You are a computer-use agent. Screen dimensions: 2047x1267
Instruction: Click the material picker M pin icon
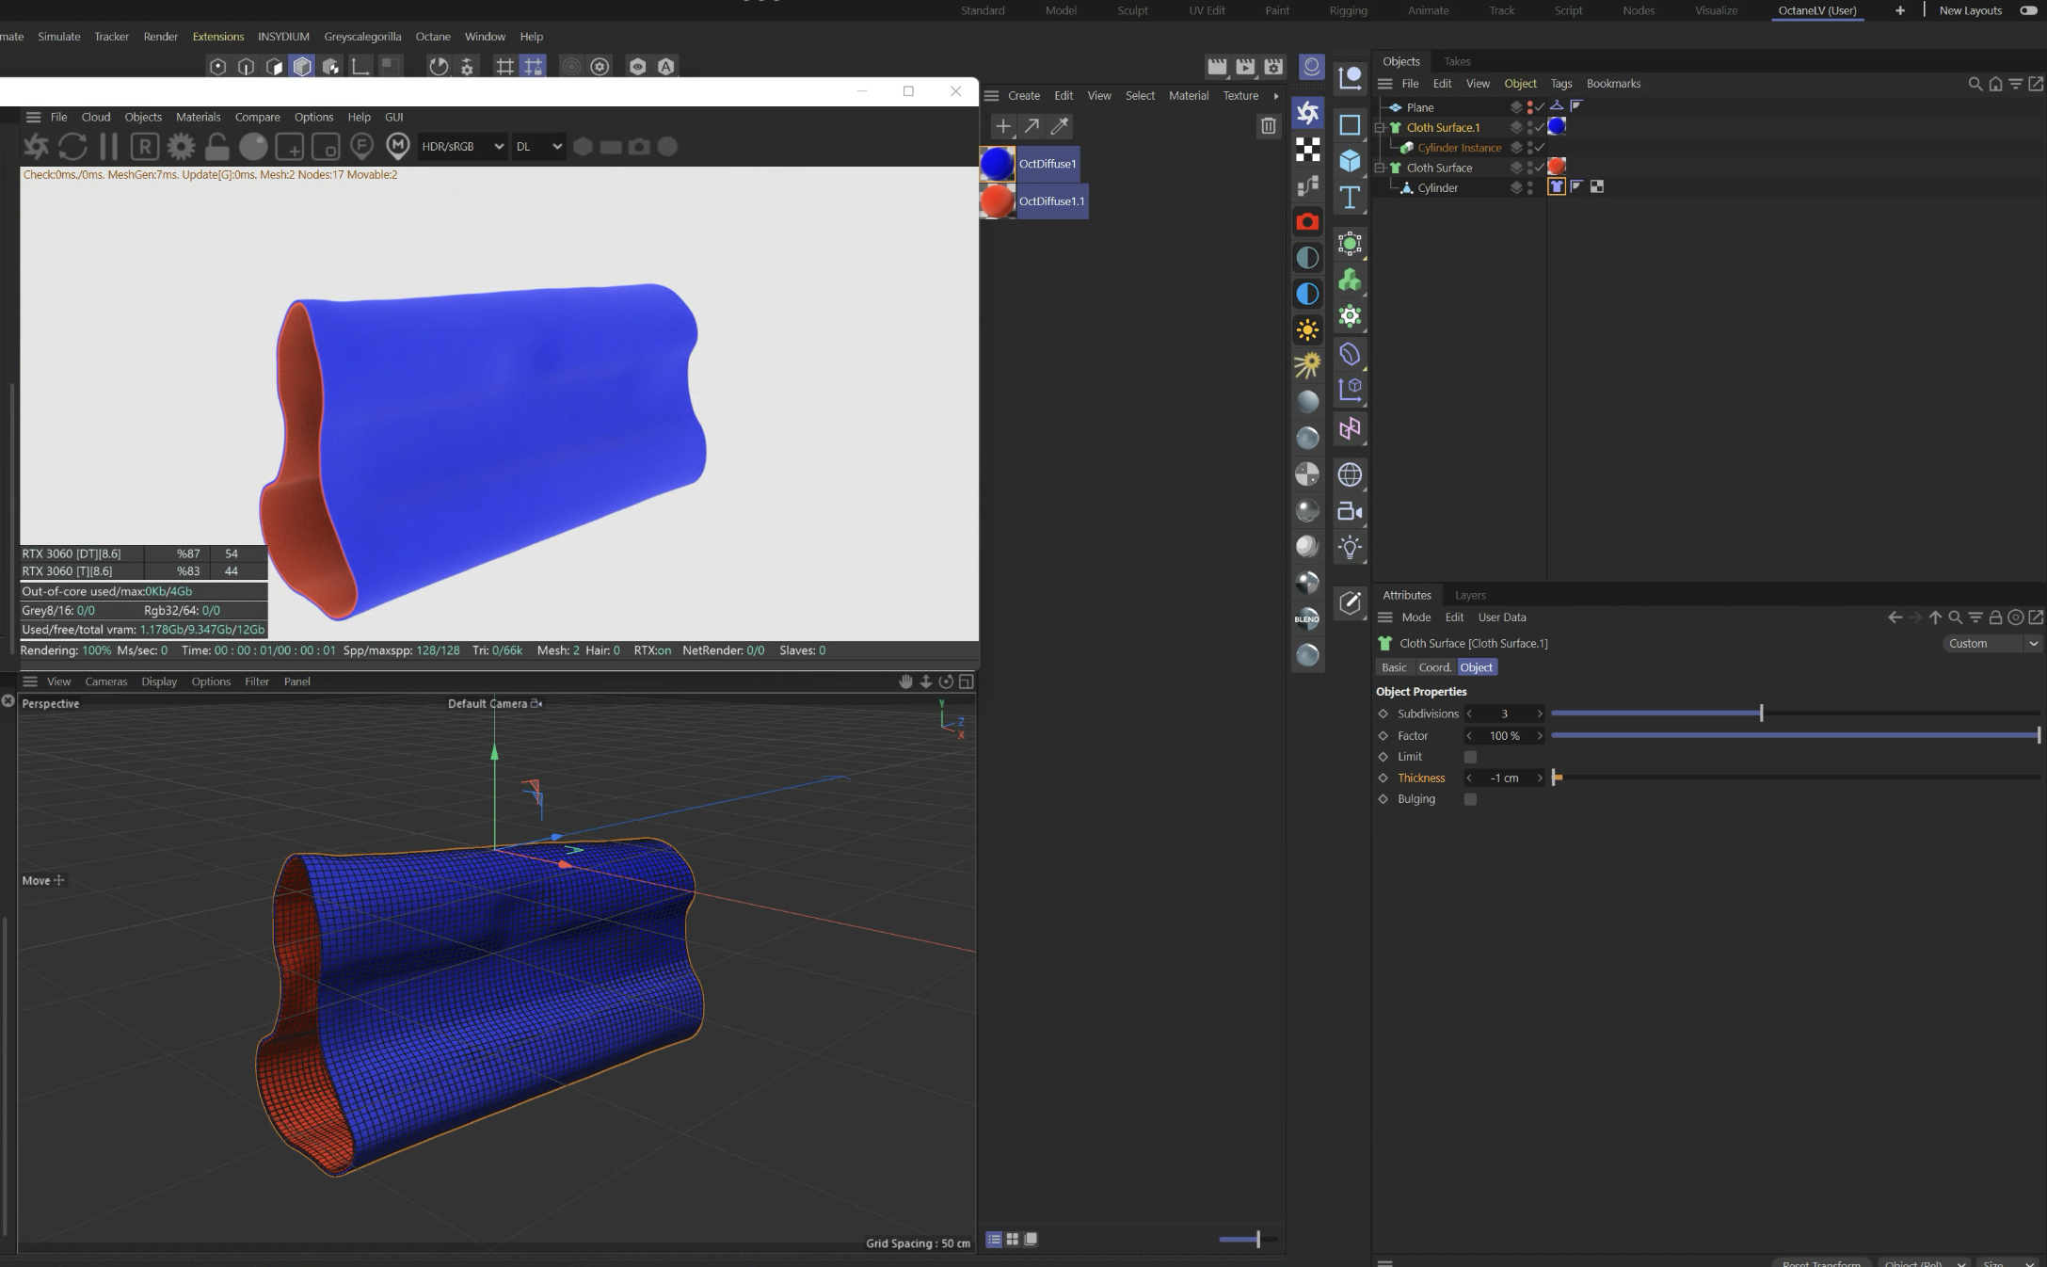tap(398, 146)
